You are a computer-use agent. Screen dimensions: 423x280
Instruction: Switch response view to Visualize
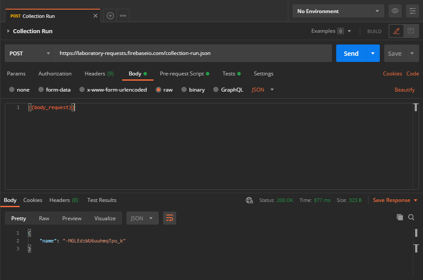(x=105, y=218)
